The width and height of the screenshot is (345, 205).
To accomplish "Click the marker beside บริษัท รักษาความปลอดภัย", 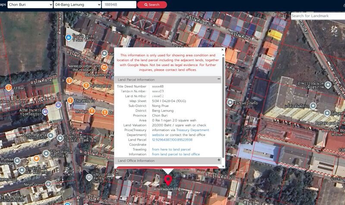I will (x=60, y=138).
